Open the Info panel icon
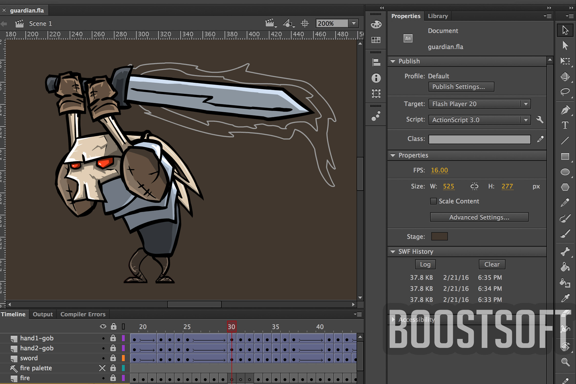Image resolution: width=576 pixels, height=384 pixels. pos(376,78)
